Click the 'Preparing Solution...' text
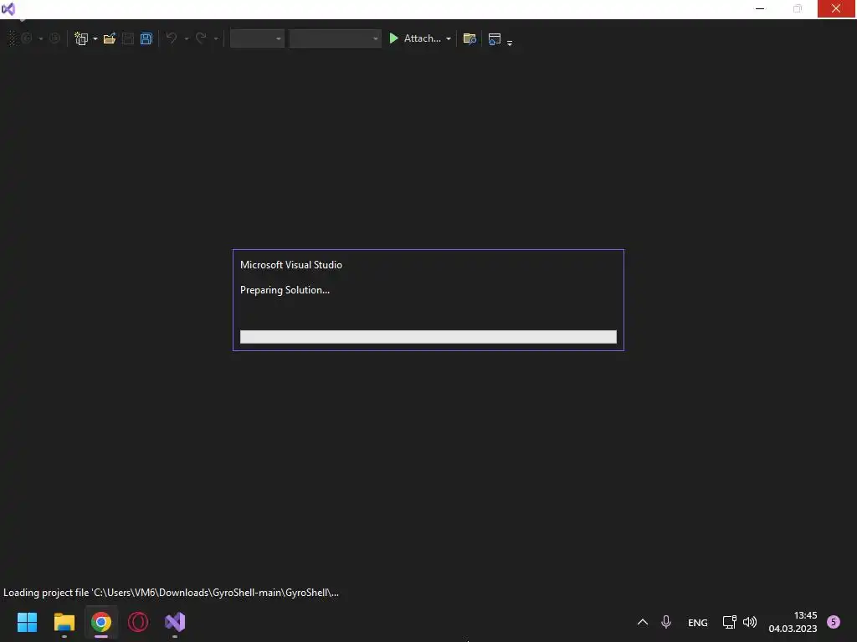The height and width of the screenshot is (642, 857). tap(285, 290)
